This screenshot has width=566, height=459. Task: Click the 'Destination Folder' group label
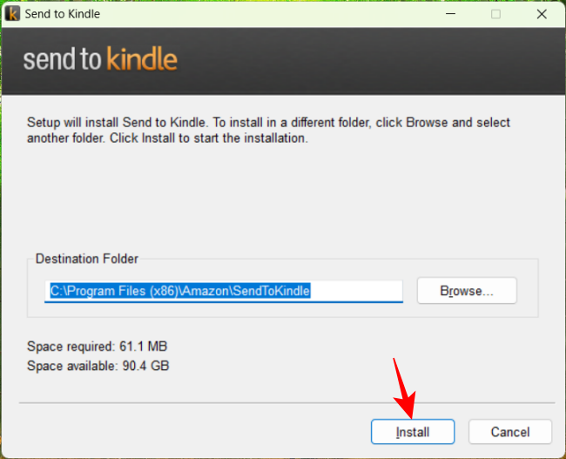point(86,259)
